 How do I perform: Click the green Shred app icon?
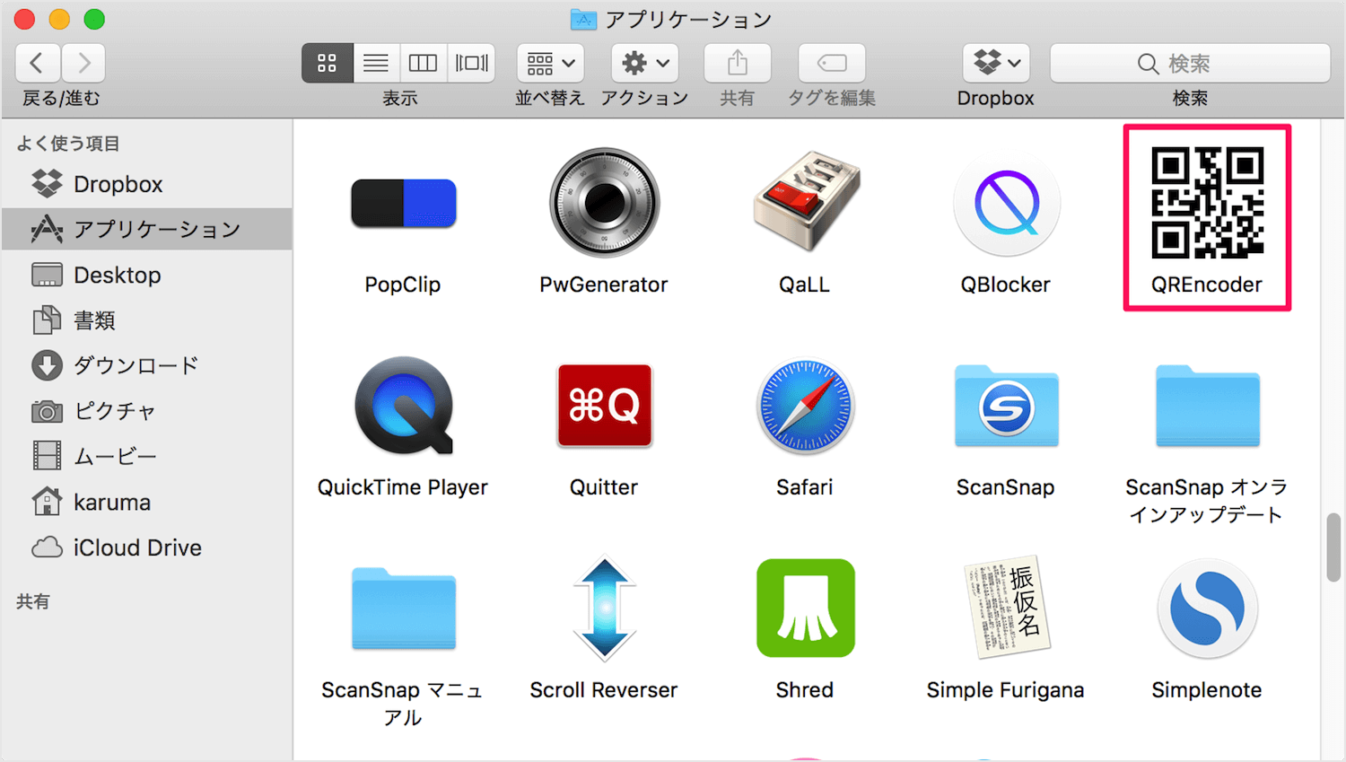805,609
